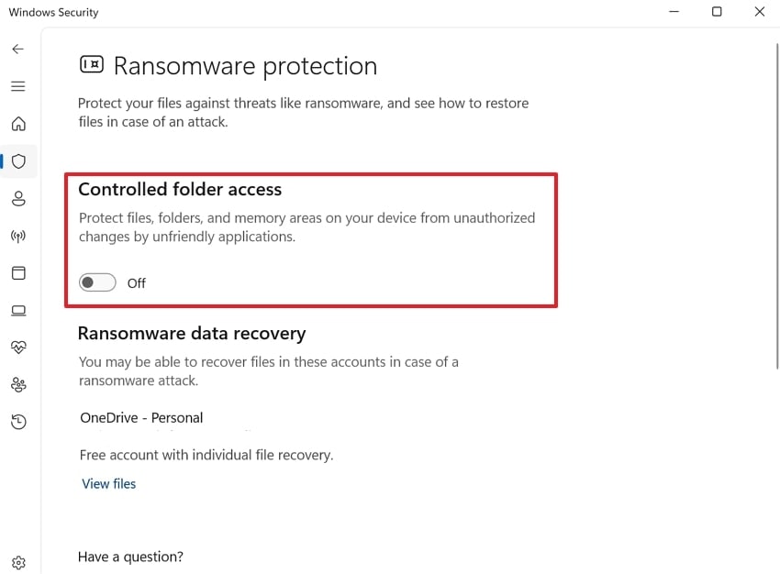Open the View files link
This screenshot has width=780, height=574.
(x=108, y=483)
